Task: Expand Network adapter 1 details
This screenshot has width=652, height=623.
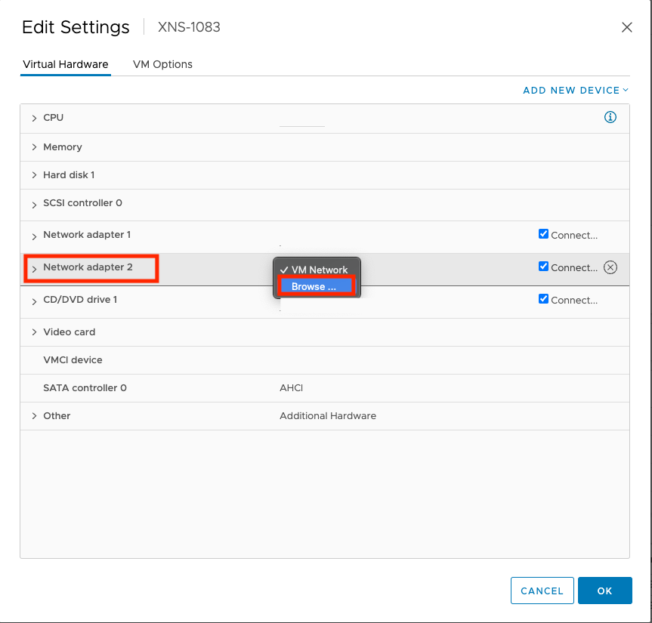Action: click(34, 234)
